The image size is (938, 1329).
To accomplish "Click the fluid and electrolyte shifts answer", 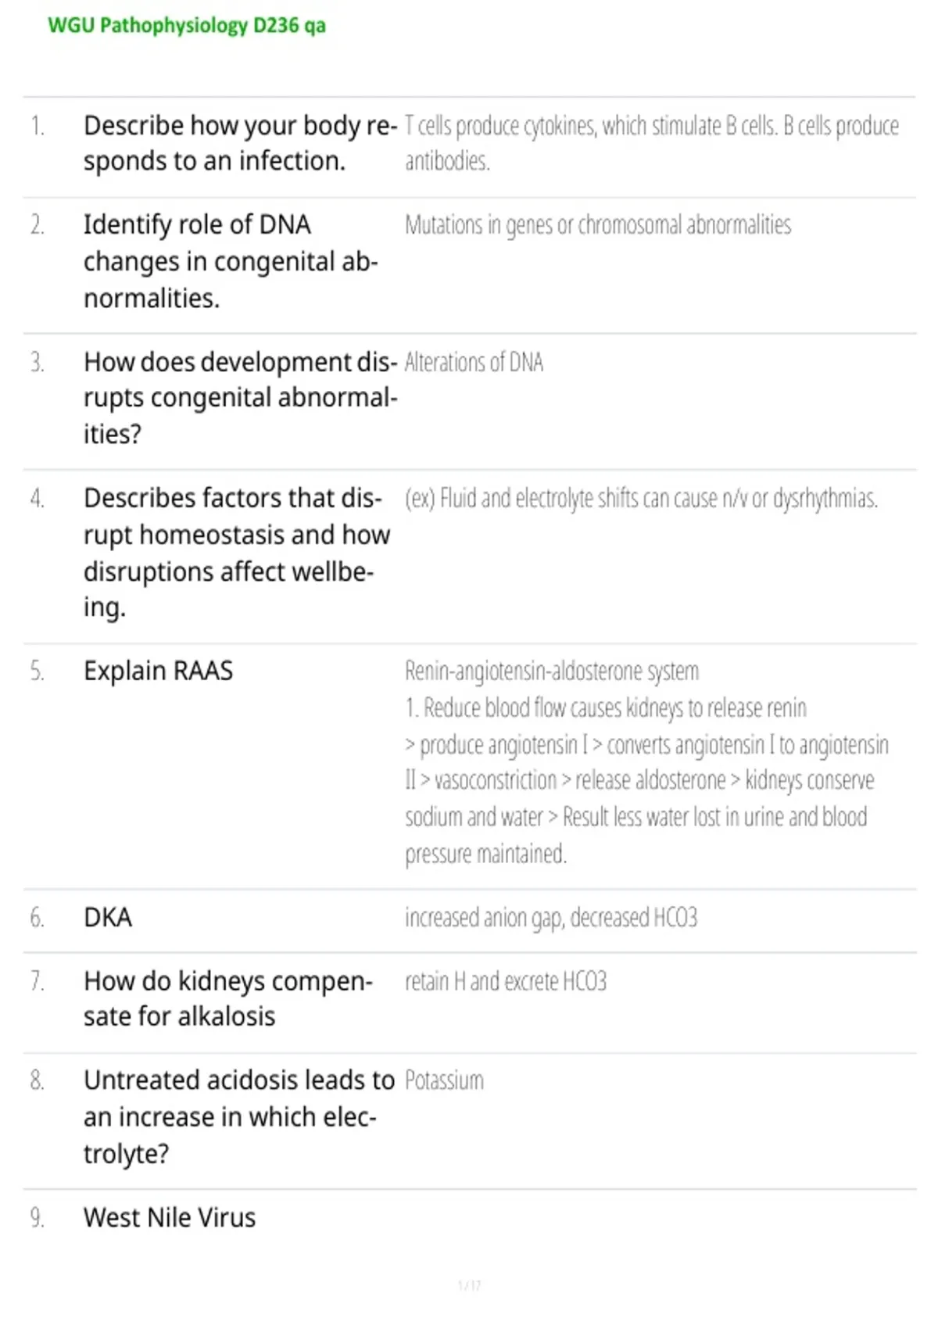I will (641, 499).
